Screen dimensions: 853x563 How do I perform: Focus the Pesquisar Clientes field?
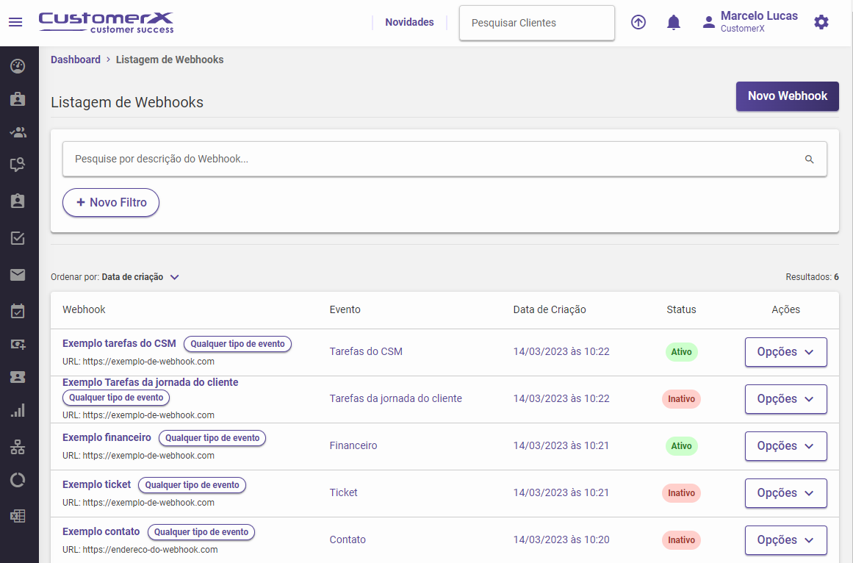click(x=537, y=23)
